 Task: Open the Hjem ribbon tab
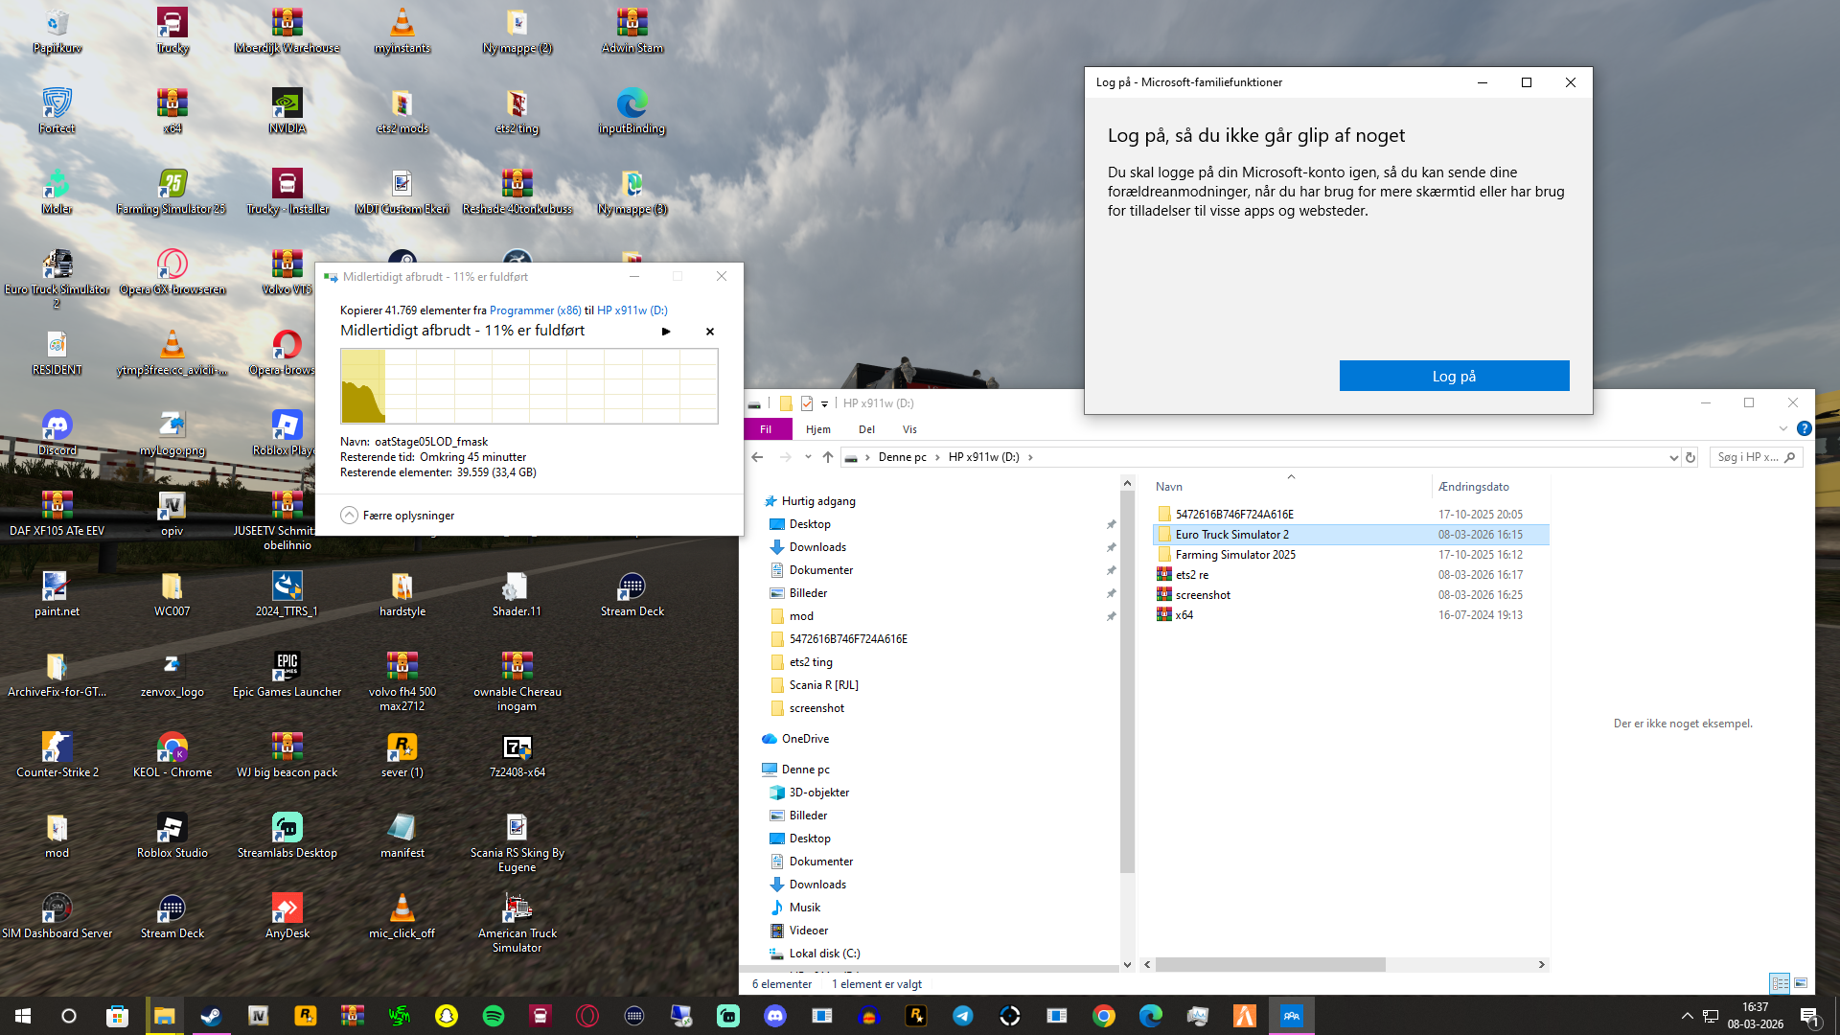(x=817, y=429)
